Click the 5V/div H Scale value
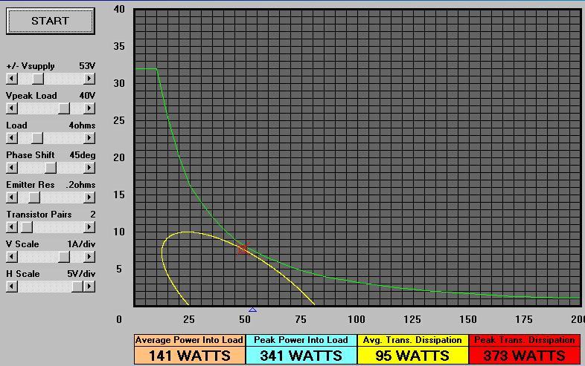Viewport: 585px width, 366px height. tap(81, 274)
